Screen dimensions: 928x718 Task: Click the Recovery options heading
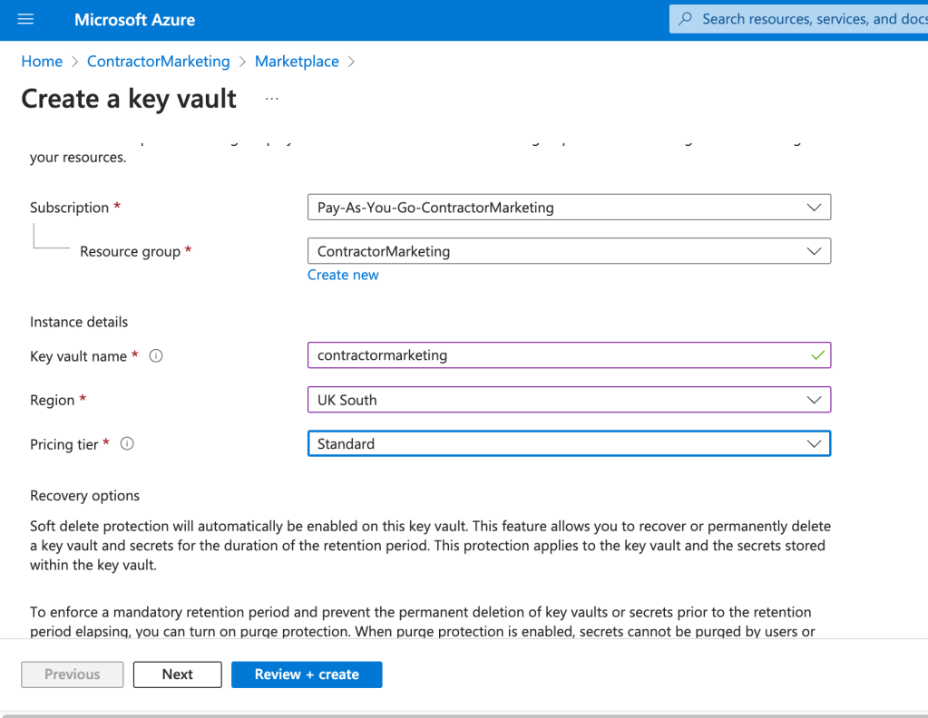tap(84, 496)
